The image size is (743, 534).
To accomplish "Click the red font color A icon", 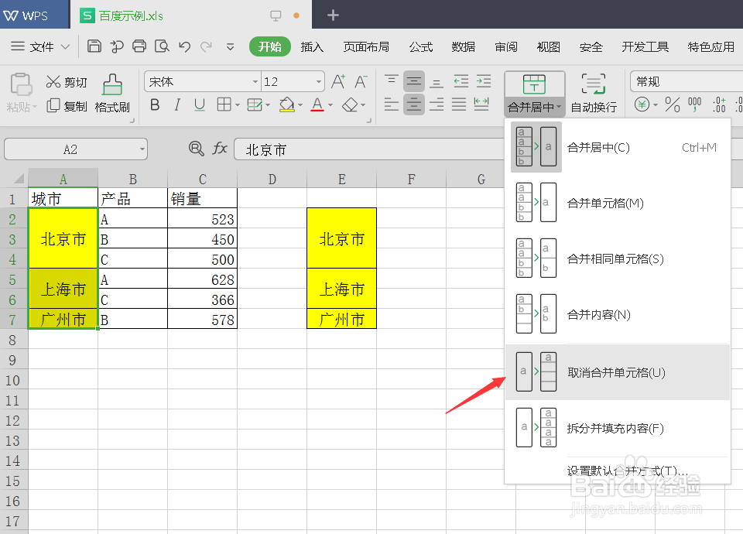I will pos(317,104).
